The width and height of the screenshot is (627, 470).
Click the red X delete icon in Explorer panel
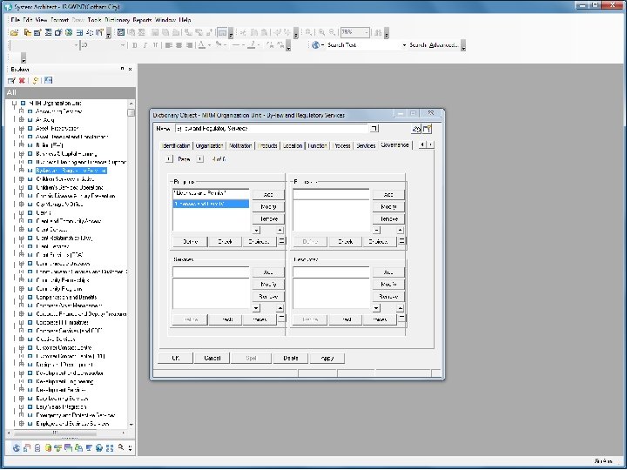(x=22, y=80)
